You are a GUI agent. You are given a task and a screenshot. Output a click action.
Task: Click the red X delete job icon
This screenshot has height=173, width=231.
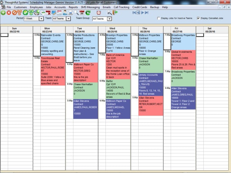pyautogui.click(x=9, y=13)
